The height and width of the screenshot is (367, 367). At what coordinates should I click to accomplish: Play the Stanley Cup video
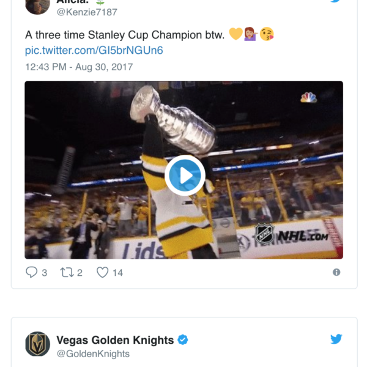point(184,176)
